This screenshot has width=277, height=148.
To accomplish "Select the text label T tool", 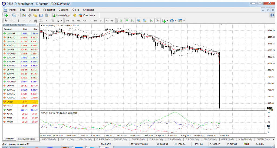I will click(52, 21).
